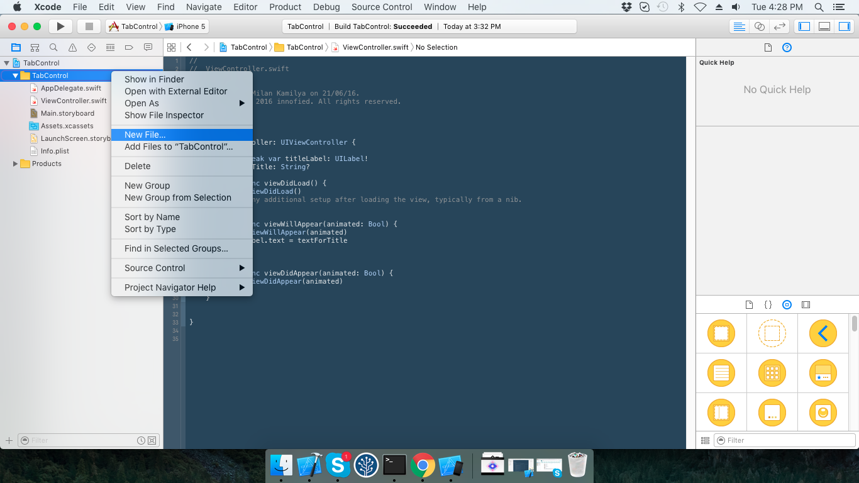859x483 pixels.
Task: Choose New Group from Selection
Action: pos(182,197)
